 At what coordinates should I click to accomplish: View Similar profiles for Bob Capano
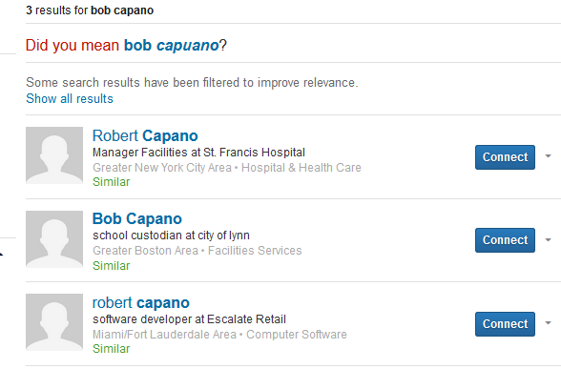111,266
